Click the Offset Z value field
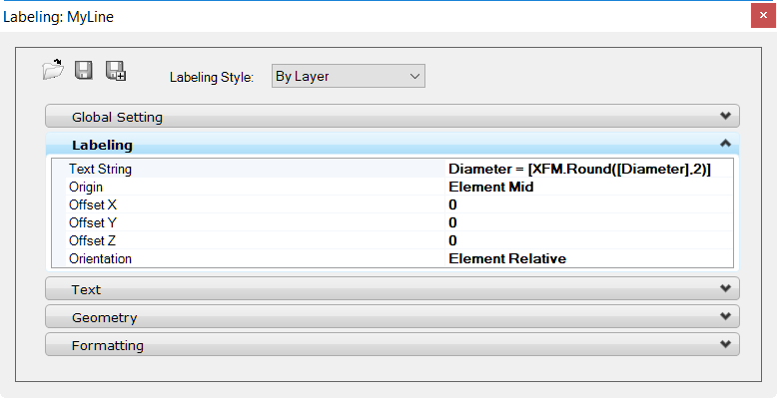Screen dimensions: 777x398 coord(588,240)
